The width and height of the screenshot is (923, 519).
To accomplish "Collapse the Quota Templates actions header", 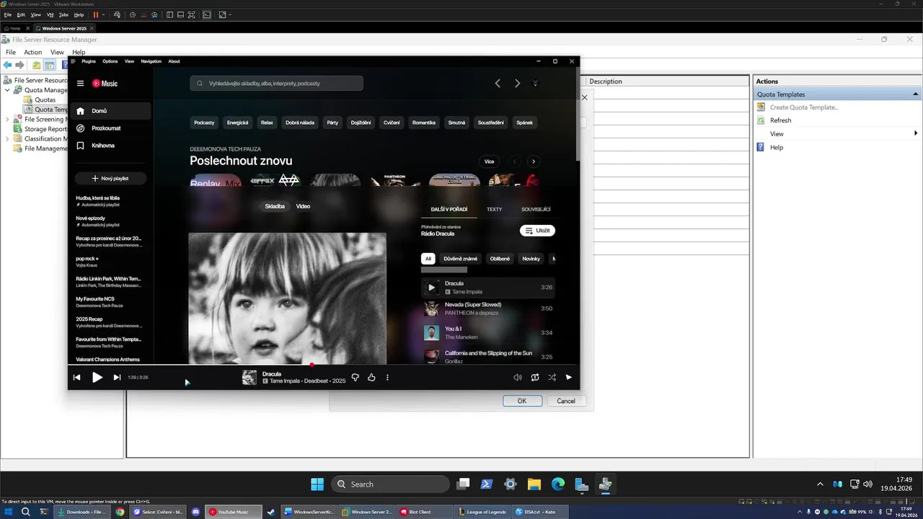I will point(916,94).
